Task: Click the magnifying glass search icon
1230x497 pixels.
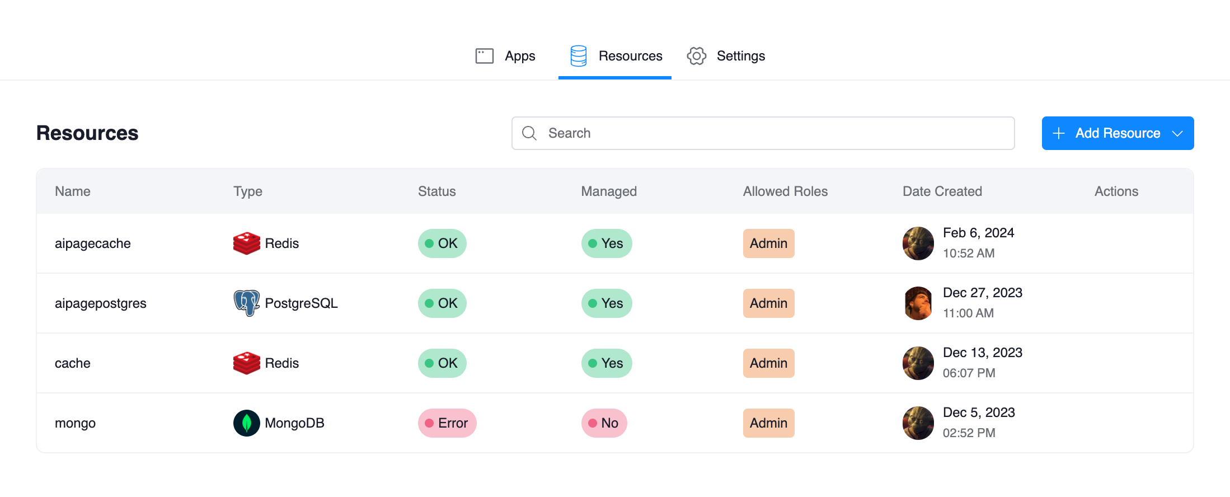Action: click(x=529, y=133)
